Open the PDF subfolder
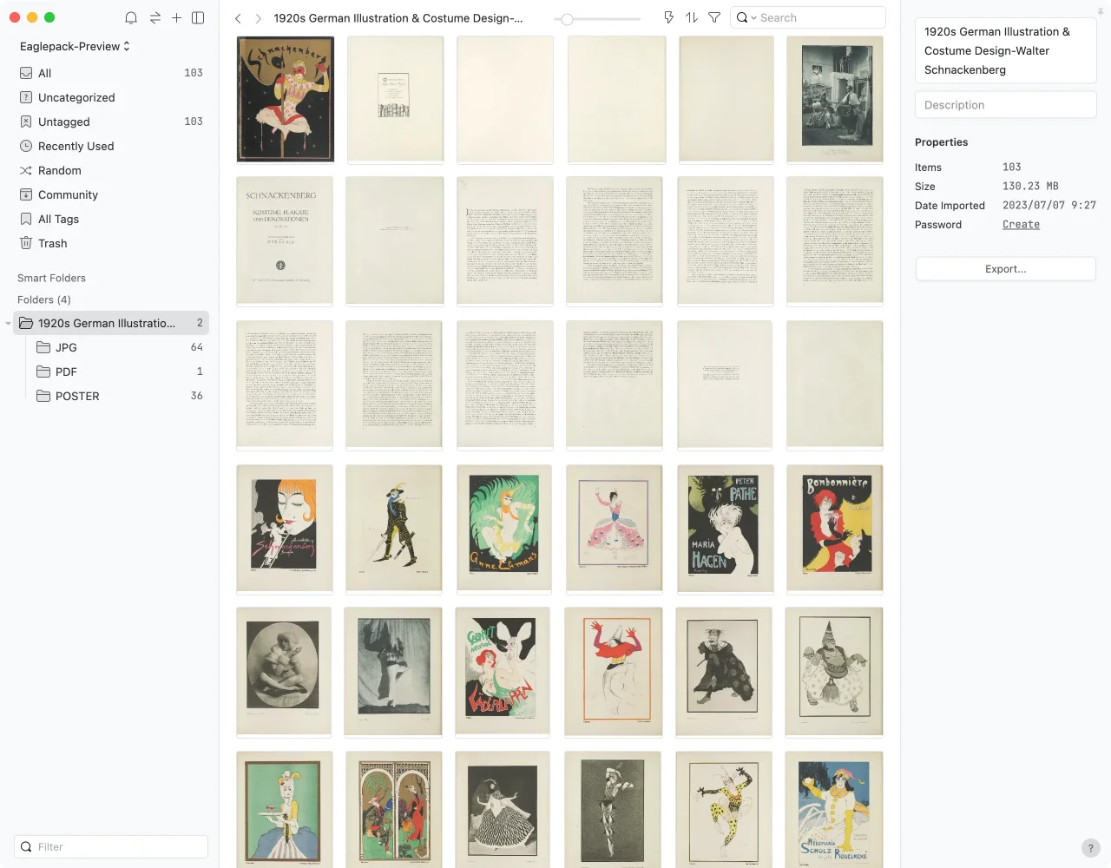The image size is (1111, 868). (120, 372)
